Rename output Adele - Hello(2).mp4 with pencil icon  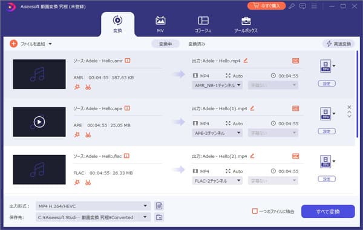point(252,156)
